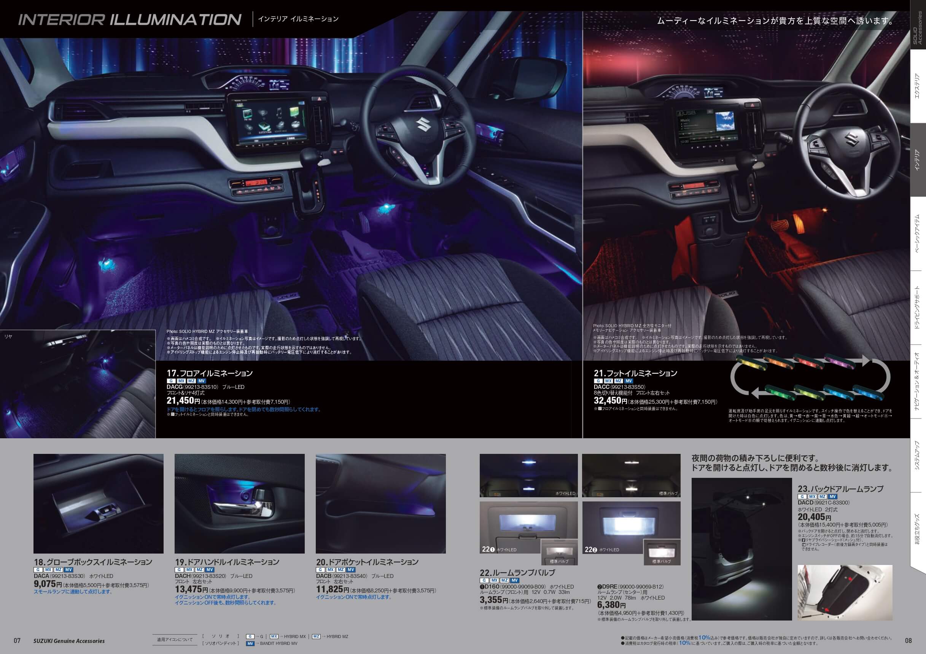Click the MZ badge under 21.フットイルミネーション
926x654 pixels.
pos(618,381)
